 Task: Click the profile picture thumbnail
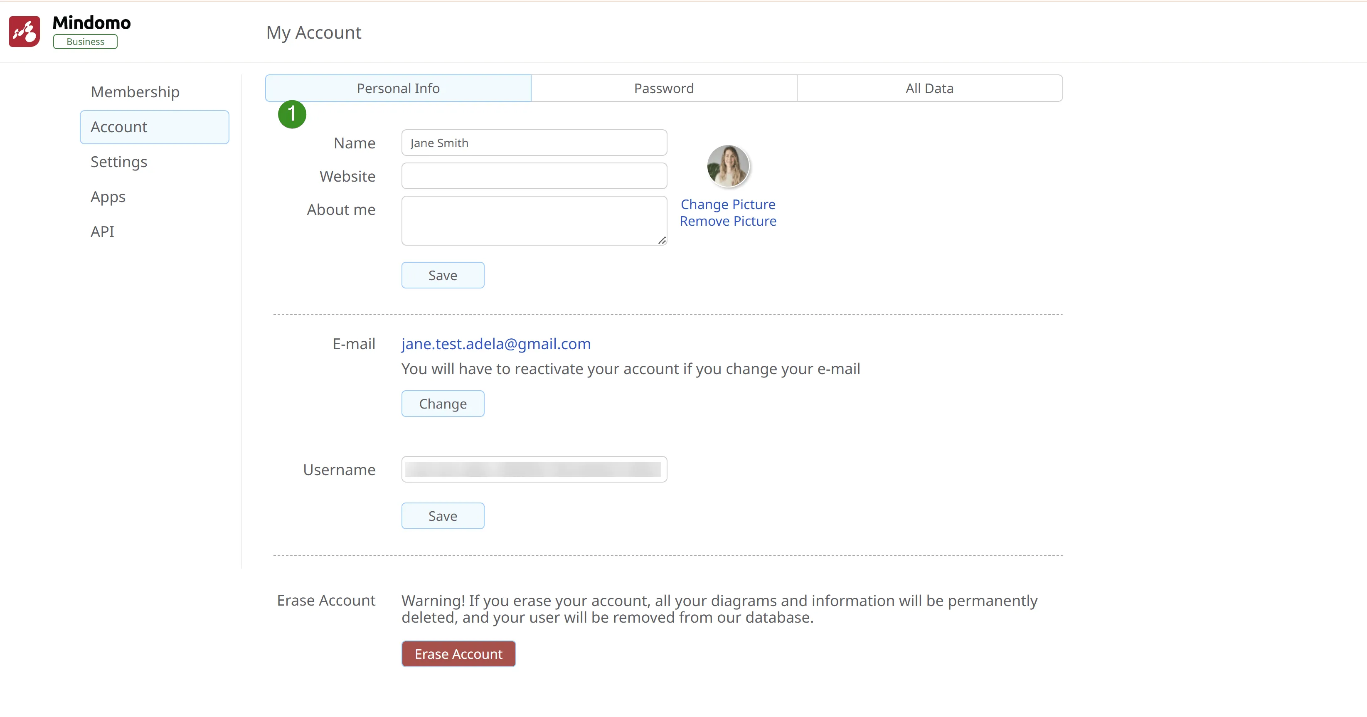(727, 166)
